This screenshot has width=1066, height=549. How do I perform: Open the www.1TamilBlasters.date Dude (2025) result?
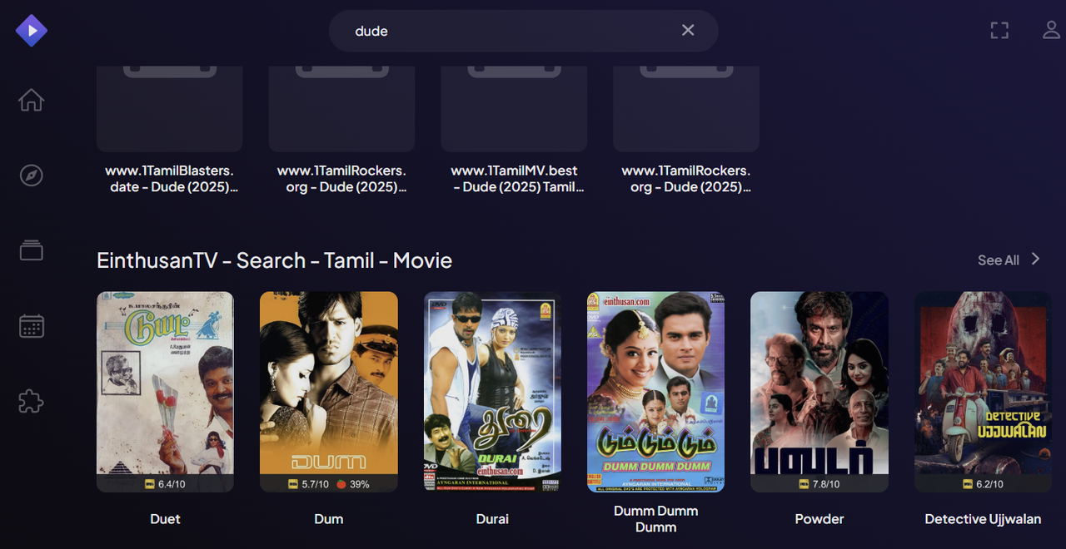click(170, 179)
